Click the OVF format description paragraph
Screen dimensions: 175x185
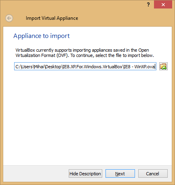click(84, 53)
